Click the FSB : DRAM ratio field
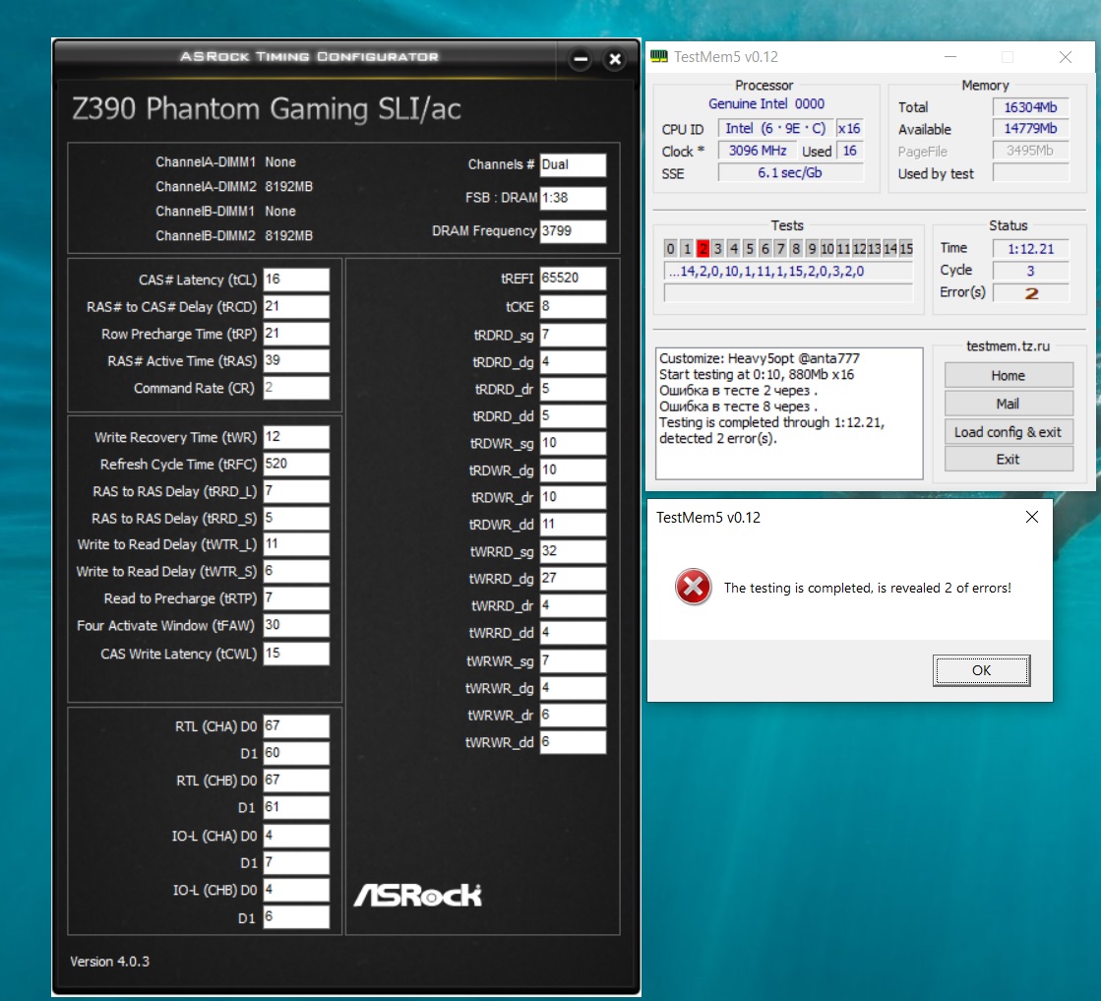 tap(573, 198)
